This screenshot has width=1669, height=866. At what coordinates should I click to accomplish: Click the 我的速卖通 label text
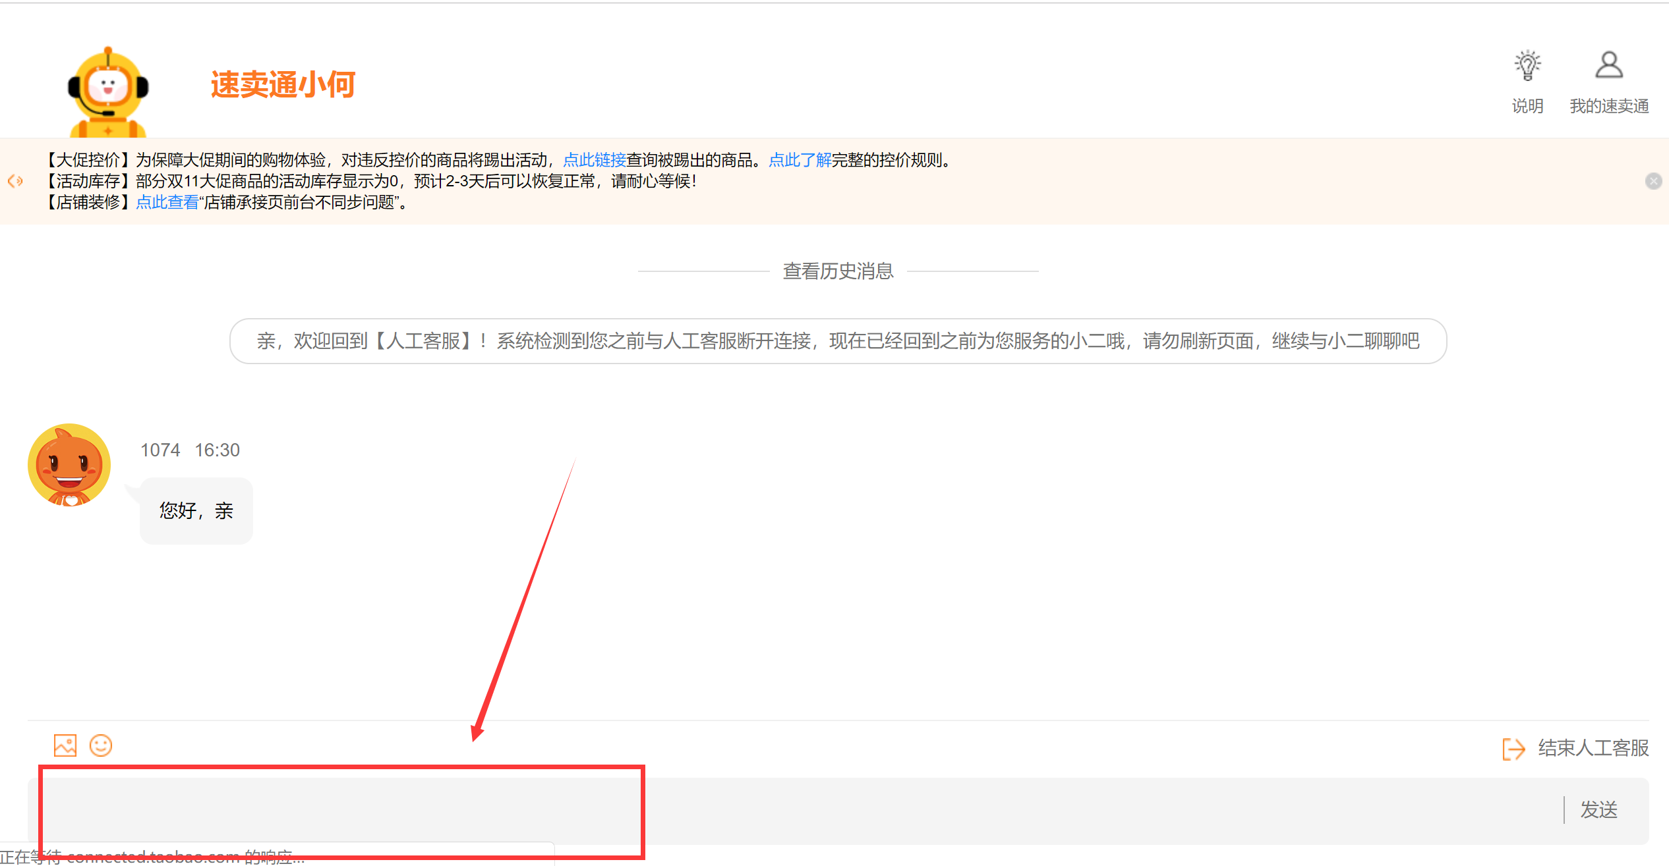pos(1609,106)
